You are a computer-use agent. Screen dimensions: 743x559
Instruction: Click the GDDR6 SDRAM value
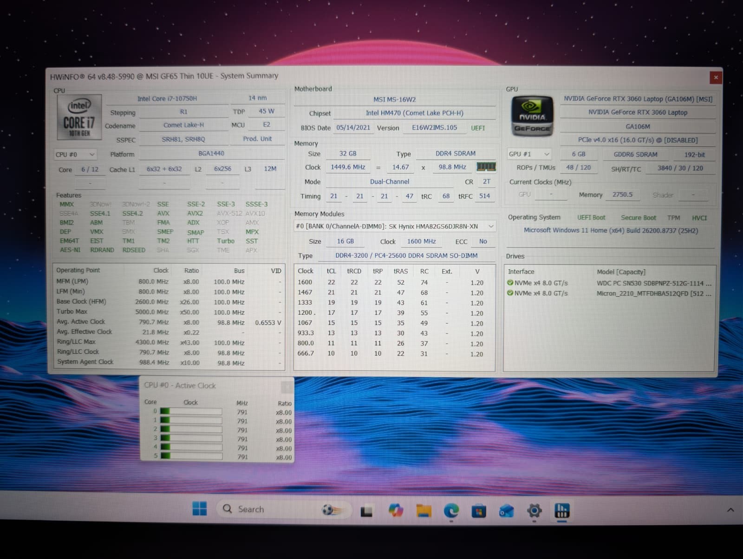point(636,155)
